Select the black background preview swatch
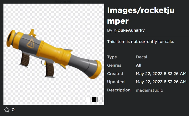This screenshot has width=189, height=116. [94, 99]
